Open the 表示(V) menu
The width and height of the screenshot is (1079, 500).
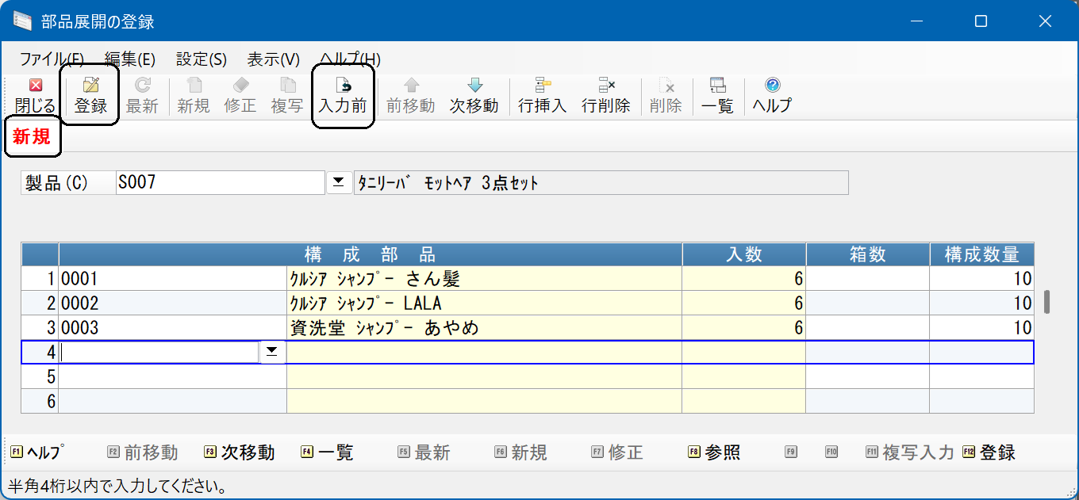pos(273,59)
